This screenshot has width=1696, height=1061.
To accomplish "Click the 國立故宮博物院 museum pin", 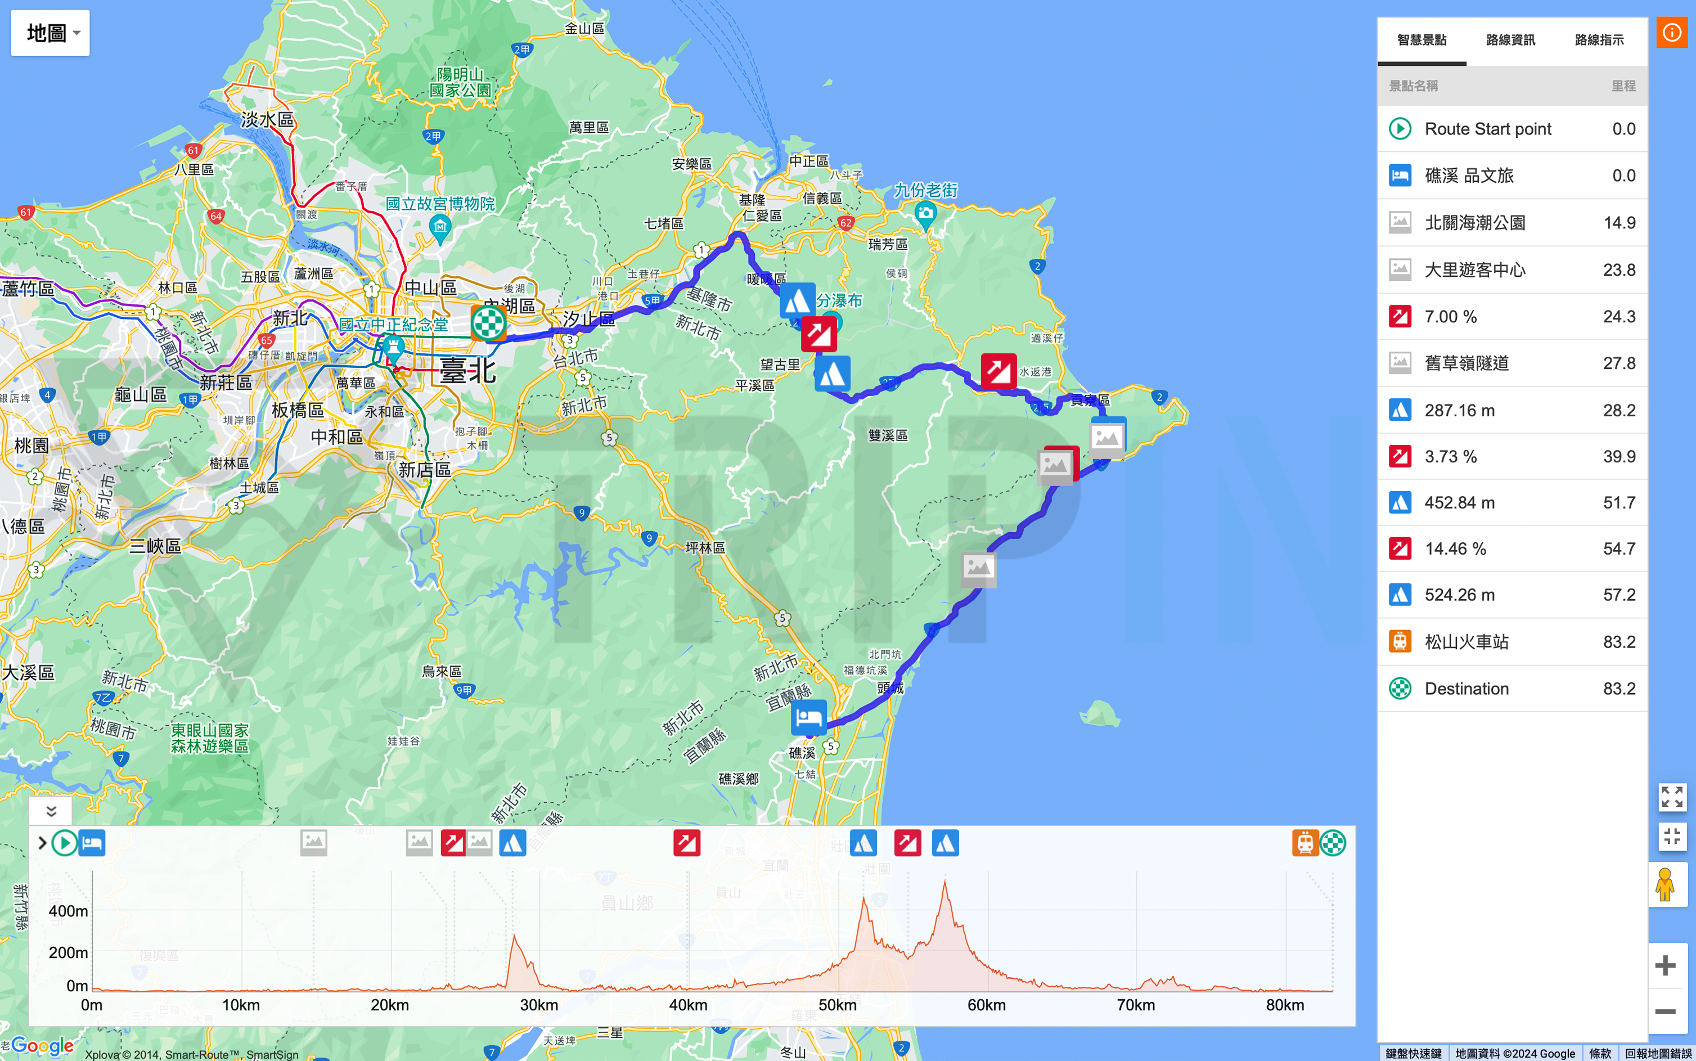I will click(440, 228).
